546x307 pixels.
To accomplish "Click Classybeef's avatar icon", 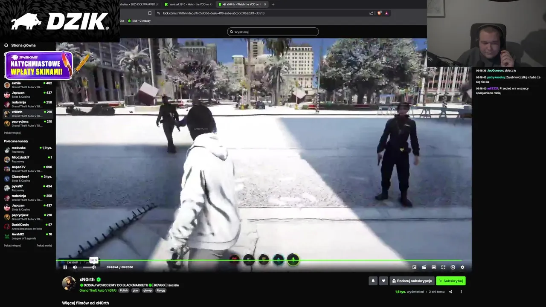I will (x=7, y=179).
